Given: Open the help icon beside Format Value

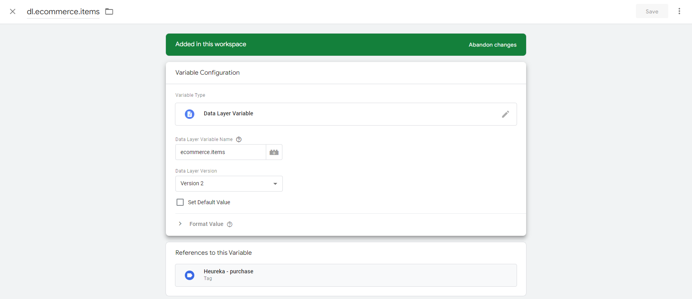Looking at the screenshot, I should [229, 224].
